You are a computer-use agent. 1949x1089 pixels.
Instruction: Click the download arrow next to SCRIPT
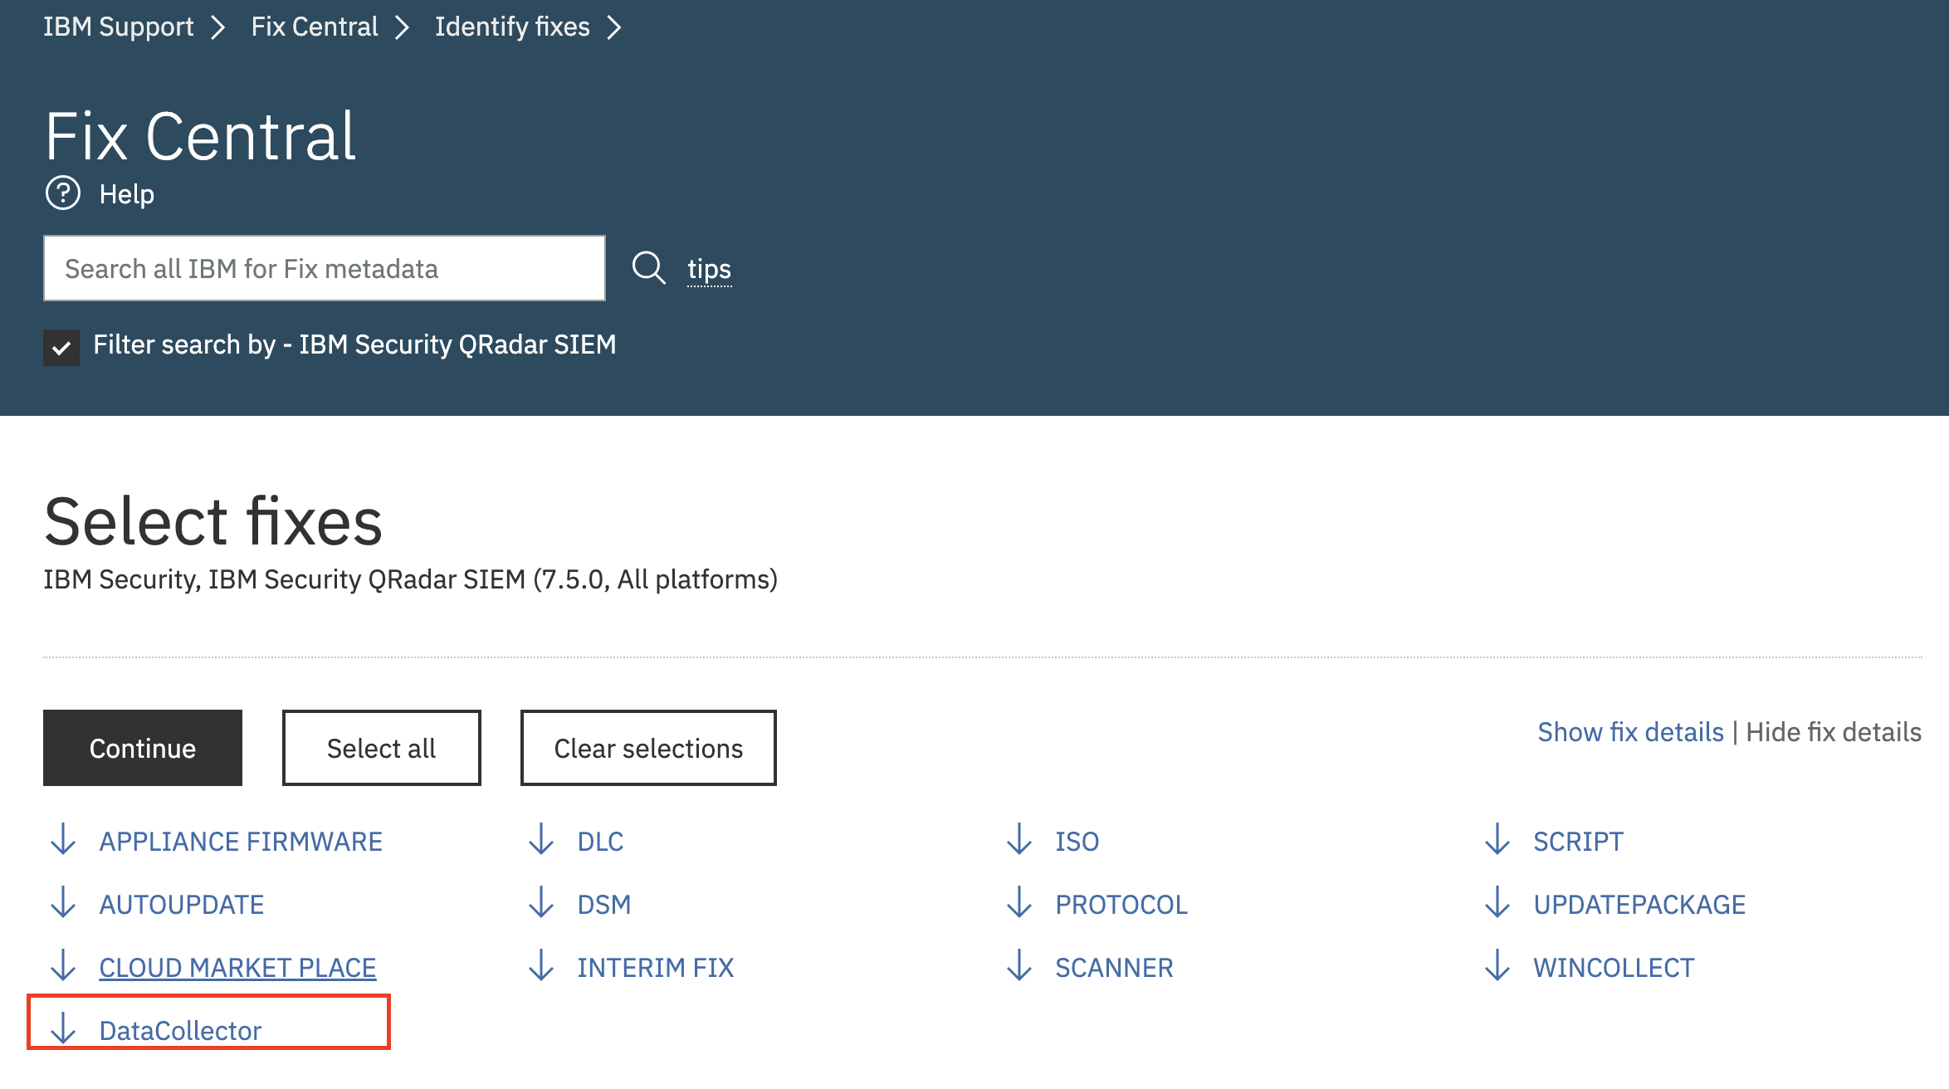click(1497, 841)
